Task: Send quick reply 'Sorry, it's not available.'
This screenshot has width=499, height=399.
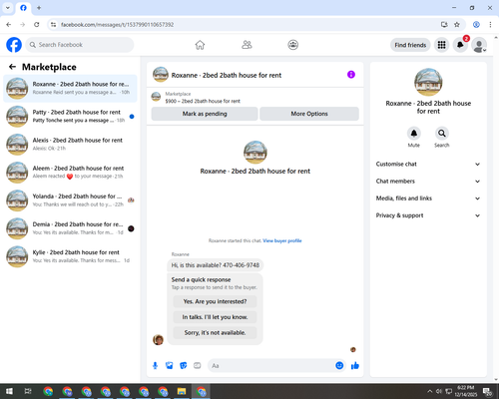Action: pyautogui.click(x=215, y=333)
